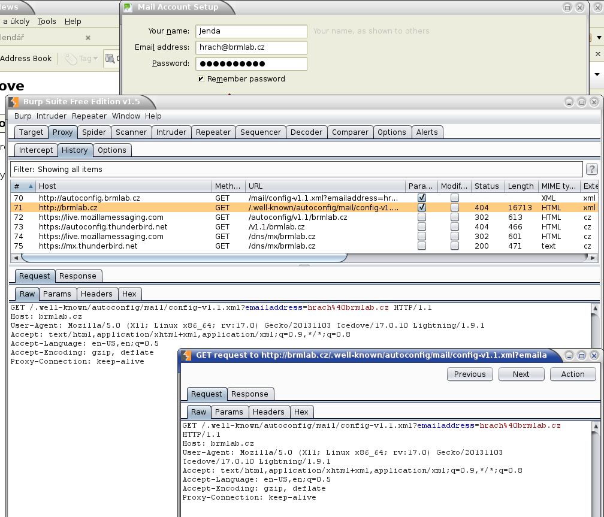Click the sort arrow in the # column
Image resolution: width=604 pixels, height=517 pixels.
[x=31, y=186]
